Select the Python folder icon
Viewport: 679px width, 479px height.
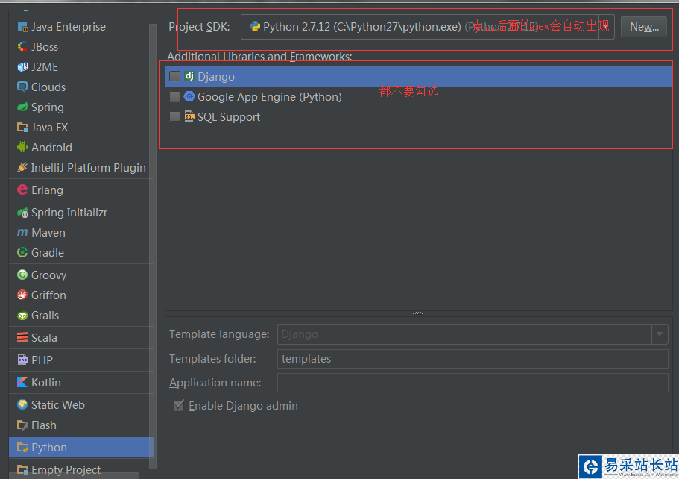(x=22, y=448)
